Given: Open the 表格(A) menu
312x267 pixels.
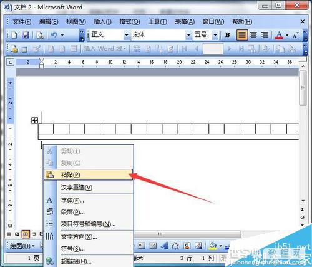Looking at the screenshot, I should coord(185,21).
